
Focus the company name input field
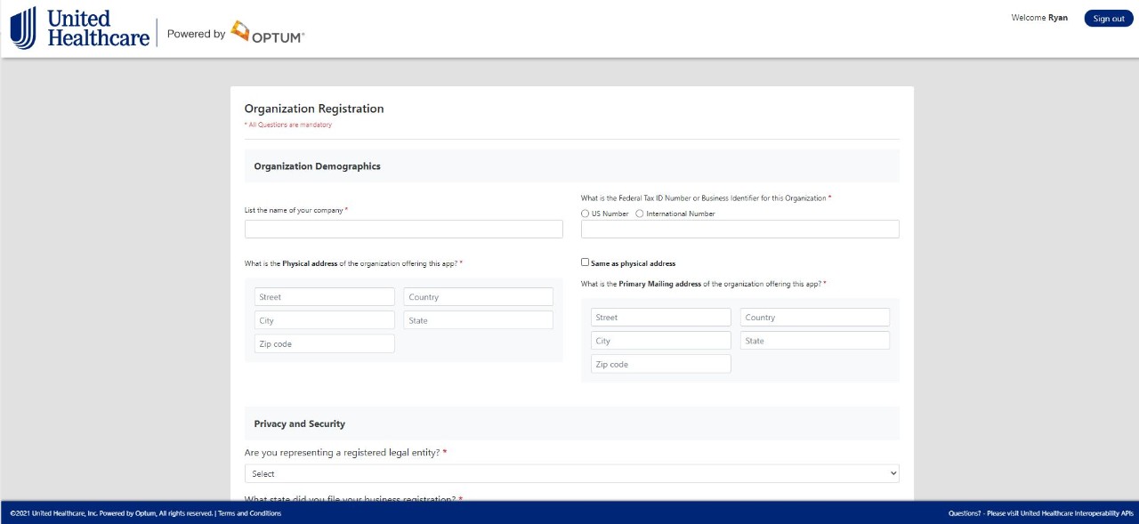point(403,230)
